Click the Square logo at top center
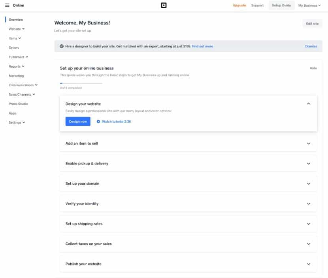Viewport: 328px width, 278px height. 164,5
